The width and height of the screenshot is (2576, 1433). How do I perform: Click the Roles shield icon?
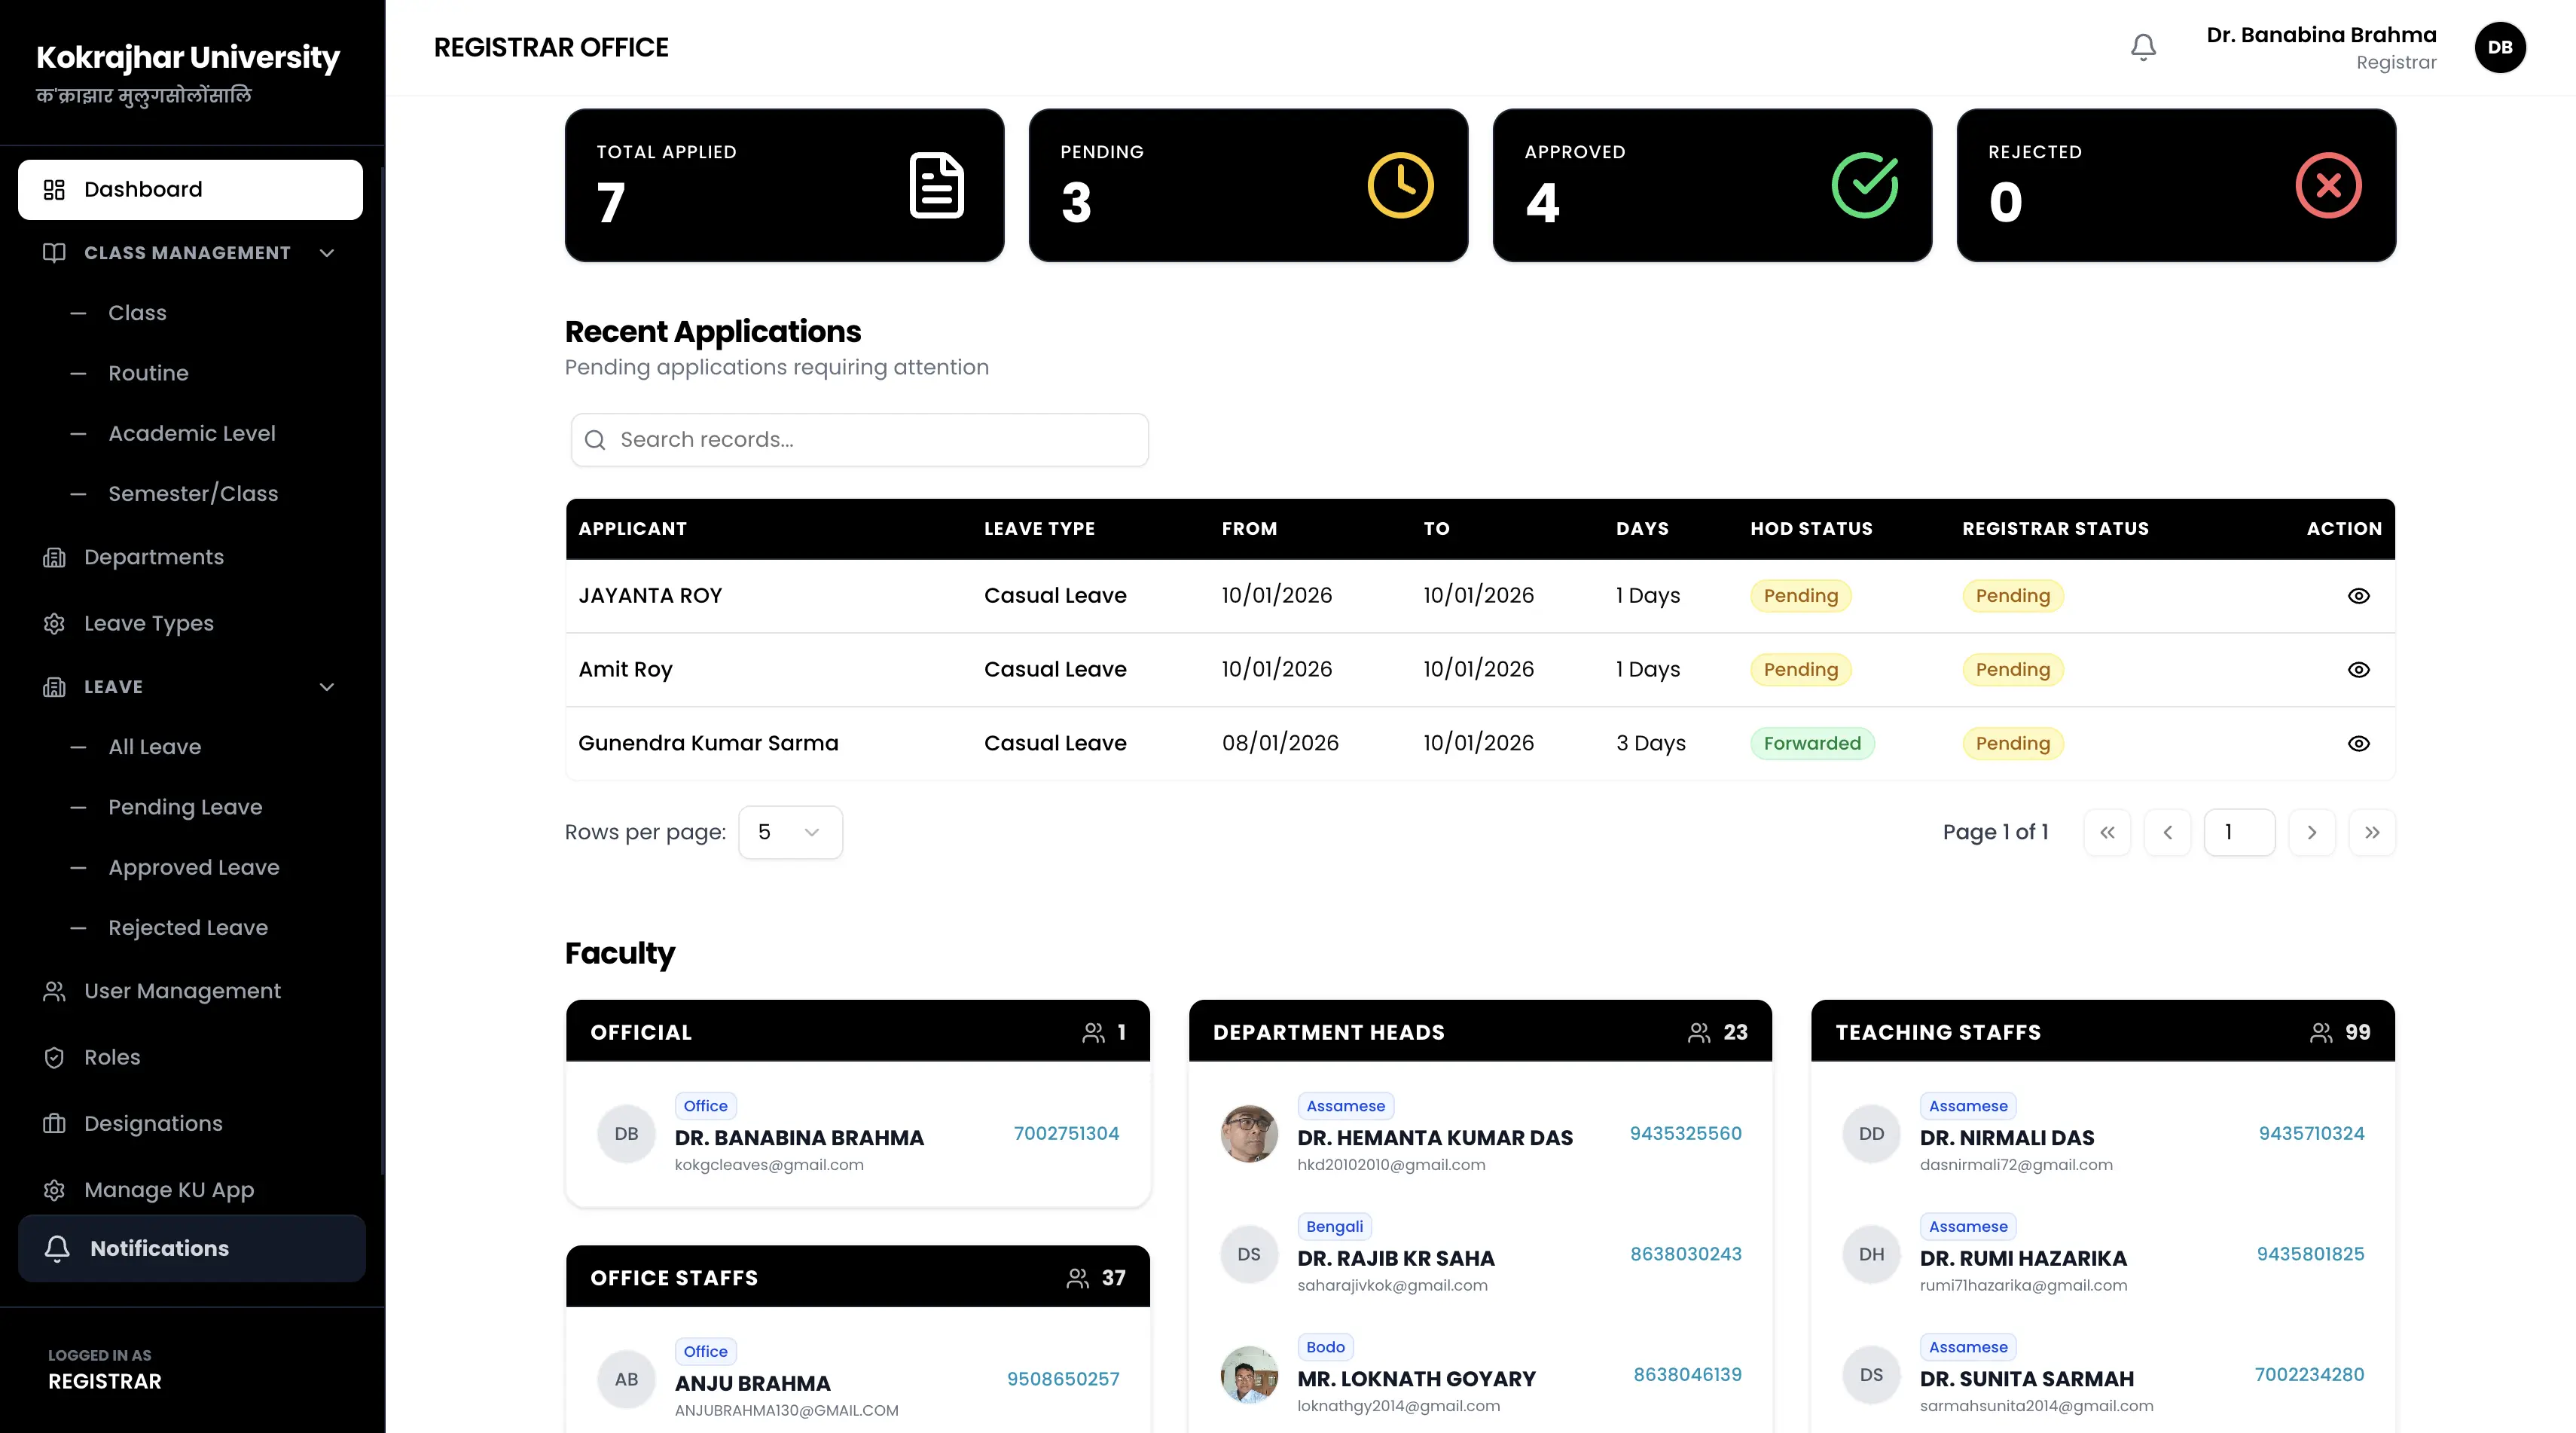click(54, 1057)
